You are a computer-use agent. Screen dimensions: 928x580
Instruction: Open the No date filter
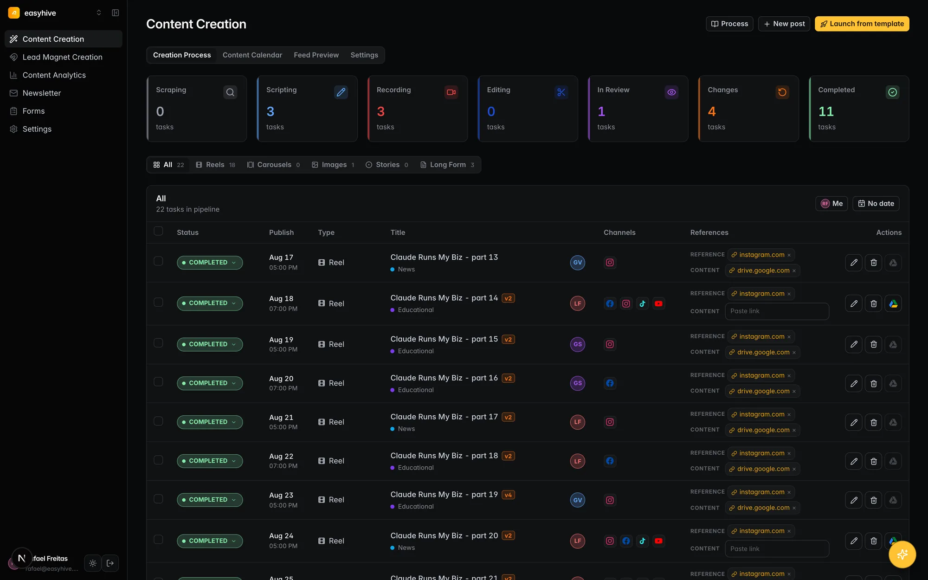coord(876,204)
